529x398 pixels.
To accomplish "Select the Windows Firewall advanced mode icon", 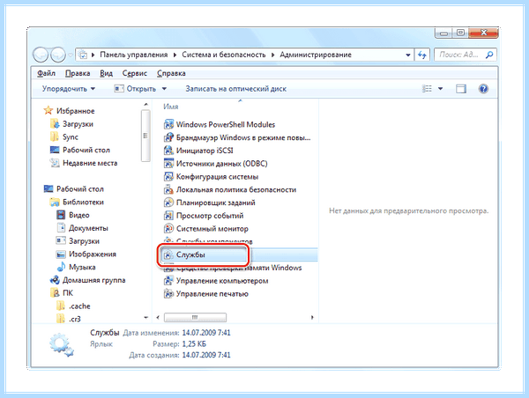I will pyautogui.click(x=168, y=137).
